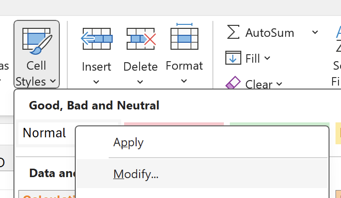
Task: Expand the Fill dropdown chevron
Action: pos(267,58)
